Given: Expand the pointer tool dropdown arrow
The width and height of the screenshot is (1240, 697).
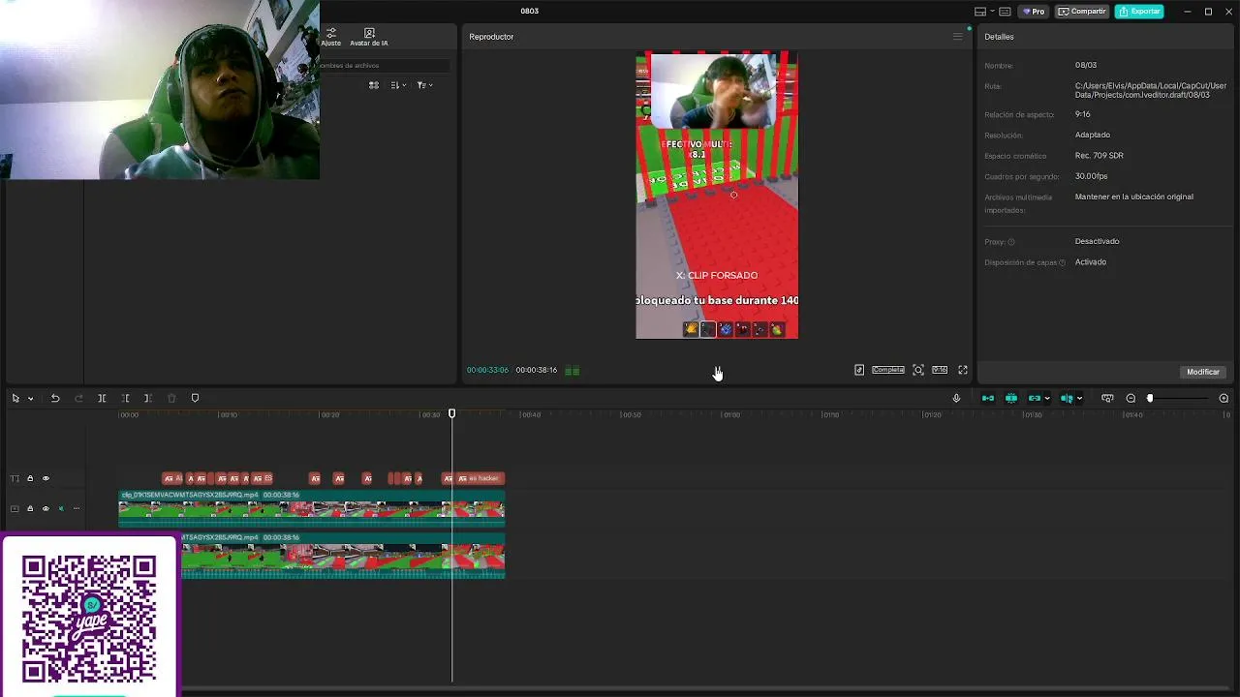Looking at the screenshot, I should [x=30, y=398].
